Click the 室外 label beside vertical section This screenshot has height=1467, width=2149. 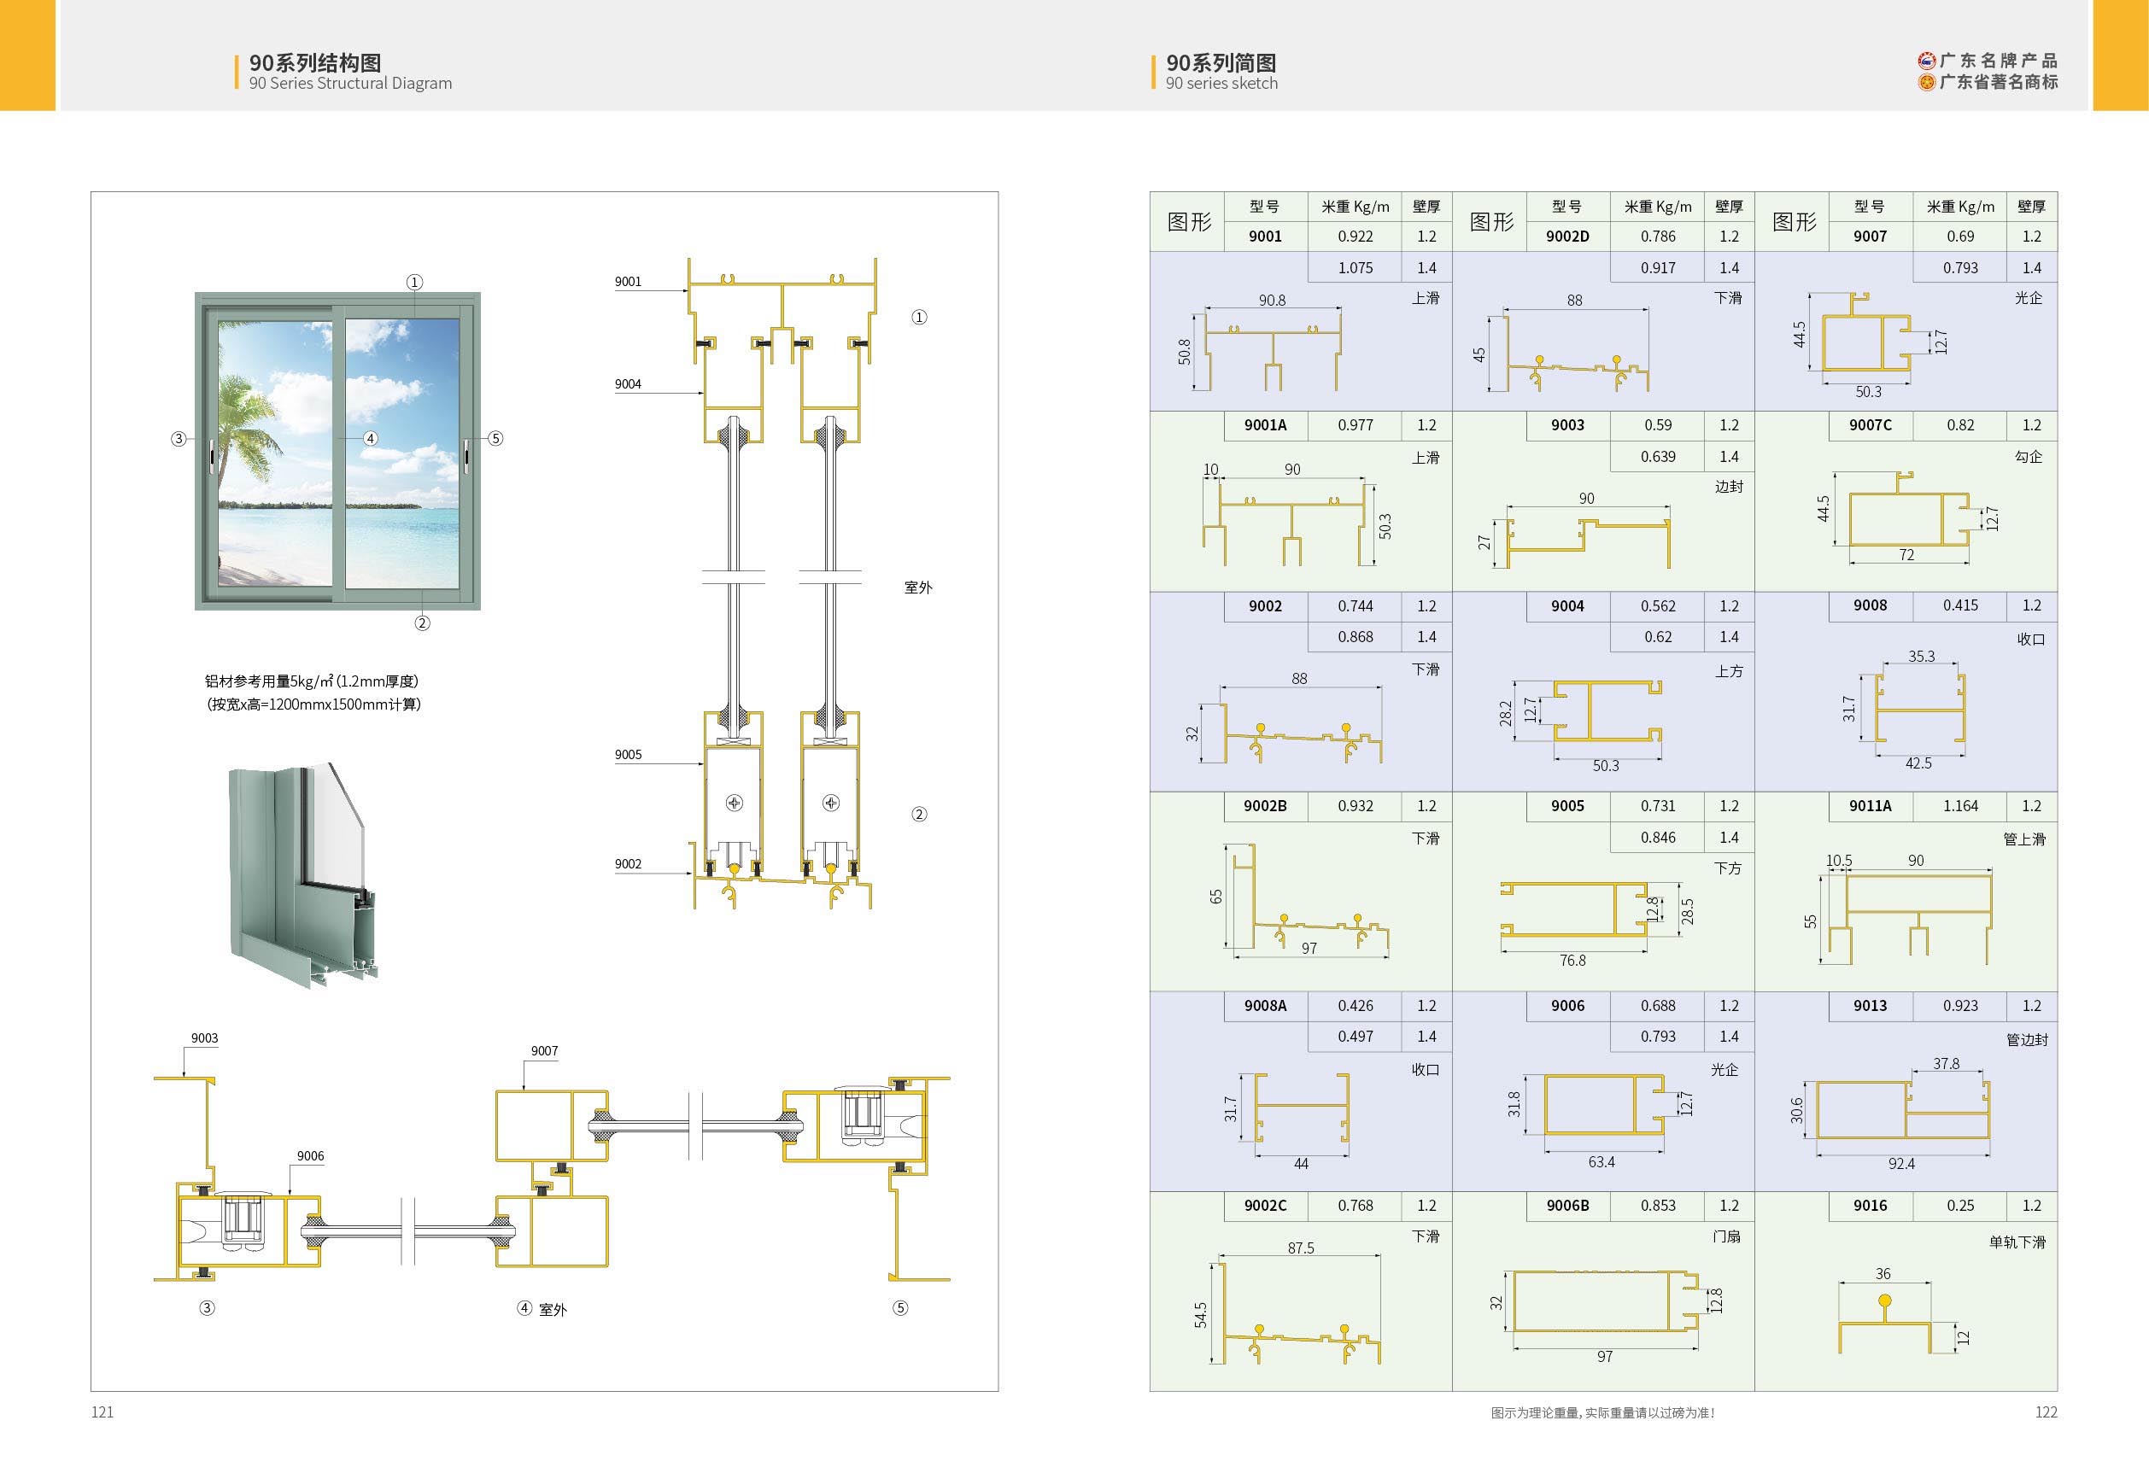918,587
